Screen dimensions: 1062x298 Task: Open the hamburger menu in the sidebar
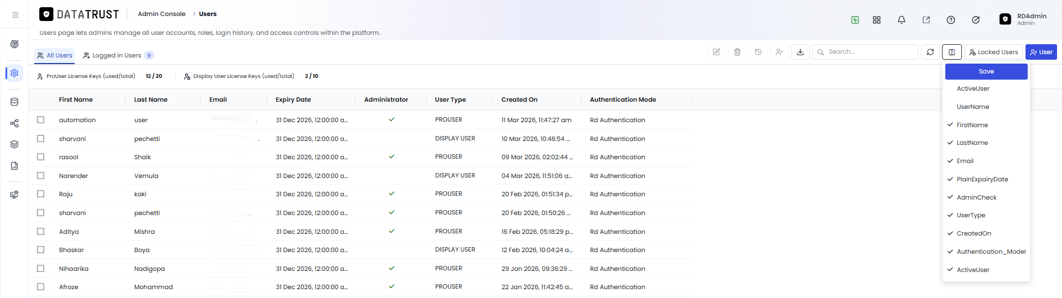(x=15, y=15)
